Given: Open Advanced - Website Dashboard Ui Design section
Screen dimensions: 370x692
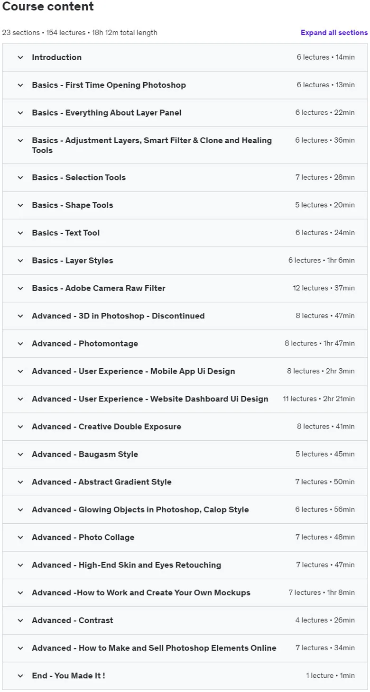Looking at the screenshot, I should click(185, 399).
